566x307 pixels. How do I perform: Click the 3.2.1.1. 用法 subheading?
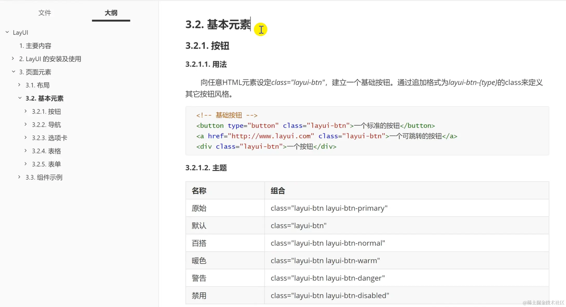click(x=206, y=64)
